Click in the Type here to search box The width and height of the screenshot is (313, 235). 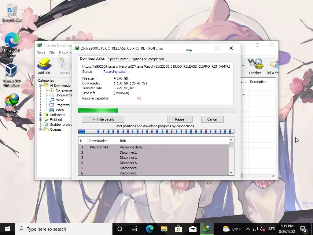(x=64, y=229)
